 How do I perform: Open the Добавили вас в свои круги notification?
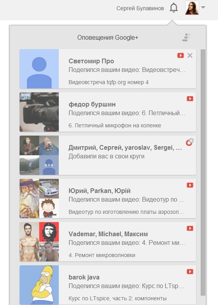108,155
